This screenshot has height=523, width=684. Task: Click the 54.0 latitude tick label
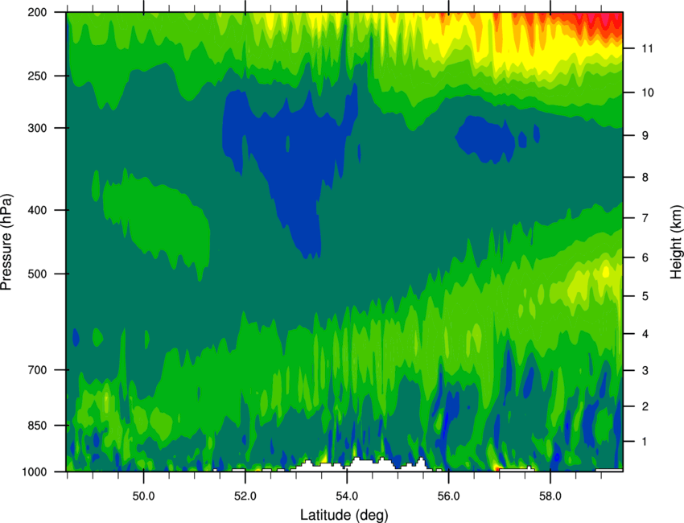tap(347, 496)
